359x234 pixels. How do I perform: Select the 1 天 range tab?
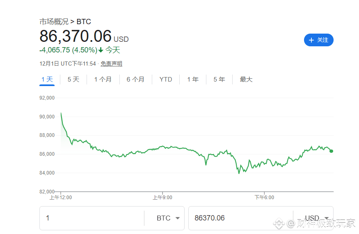(x=47, y=80)
